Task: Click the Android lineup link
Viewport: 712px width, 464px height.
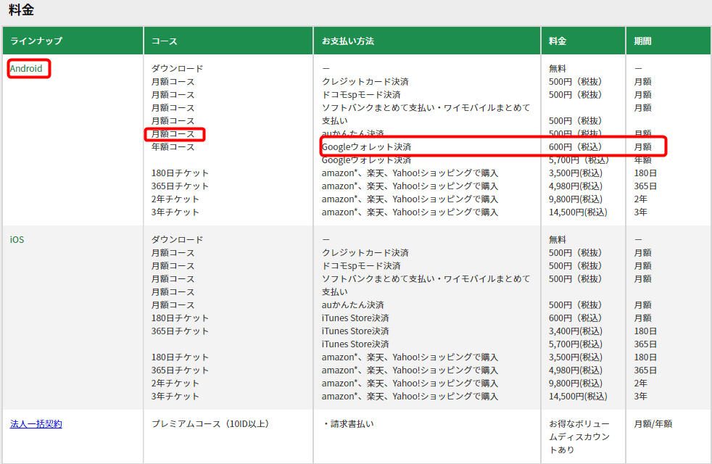Action: click(x=26, y=69)
